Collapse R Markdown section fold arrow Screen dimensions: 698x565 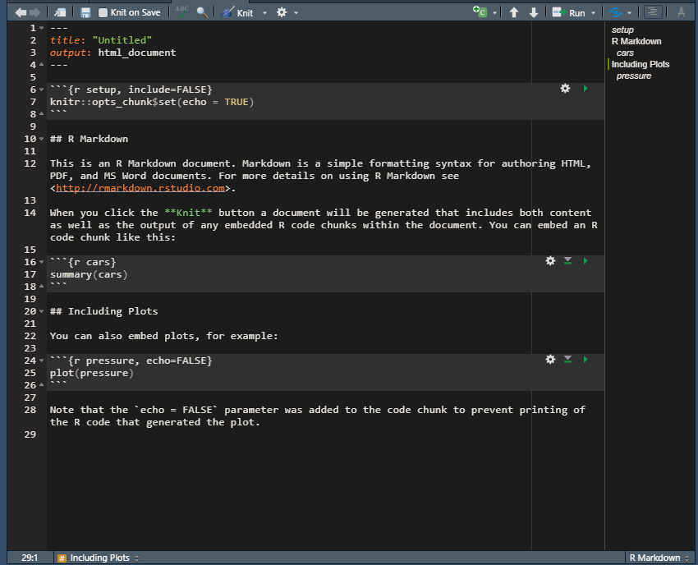[41, 139]
